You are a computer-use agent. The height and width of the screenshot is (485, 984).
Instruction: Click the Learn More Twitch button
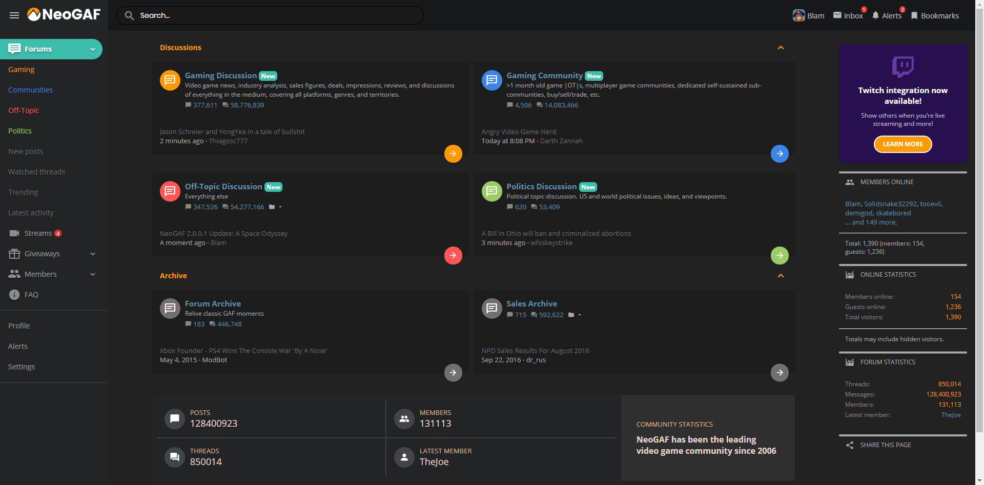tap(903, 144)
